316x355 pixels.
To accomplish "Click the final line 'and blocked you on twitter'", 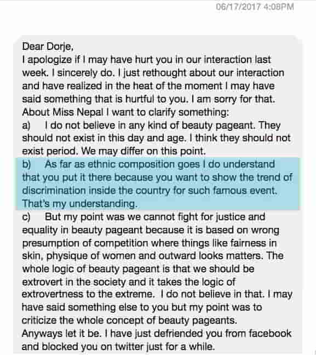I will (118, 347).
